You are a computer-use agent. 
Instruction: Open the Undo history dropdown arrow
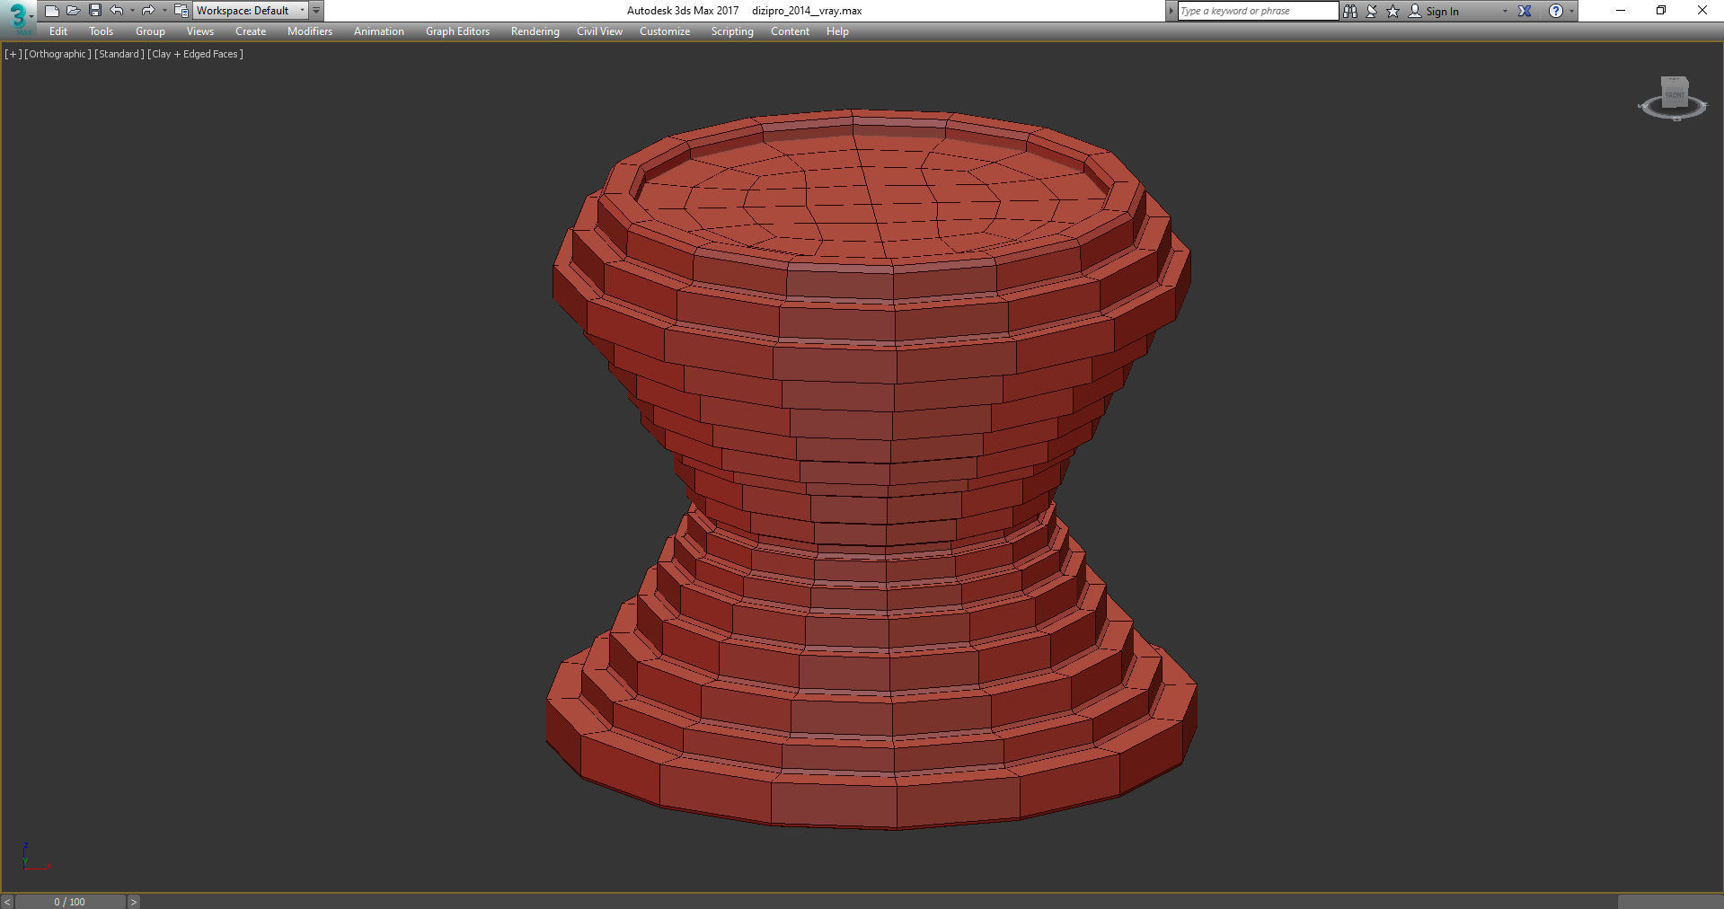(x=132, y=11)
